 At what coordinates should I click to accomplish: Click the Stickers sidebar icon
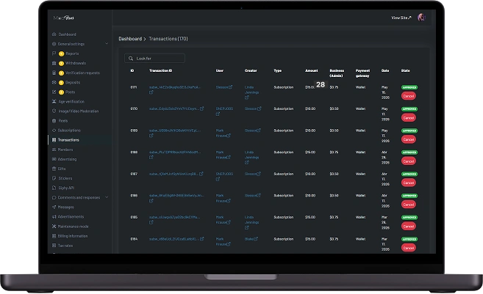pyautogui.click(x=54, y=178)
